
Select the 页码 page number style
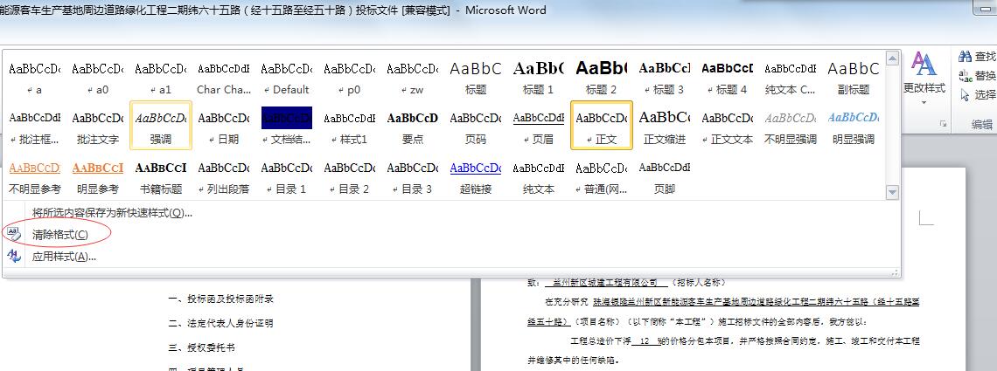pos(476,126)
